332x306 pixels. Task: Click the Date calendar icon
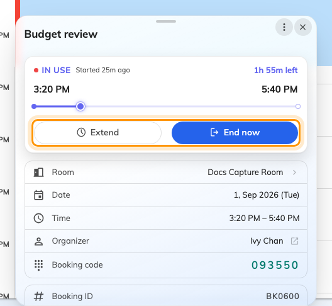pyautogui.click(x=38, y=195)
